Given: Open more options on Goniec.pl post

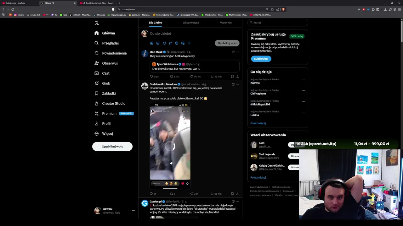Looking at the screenshot, I should (x=238, y=202).
